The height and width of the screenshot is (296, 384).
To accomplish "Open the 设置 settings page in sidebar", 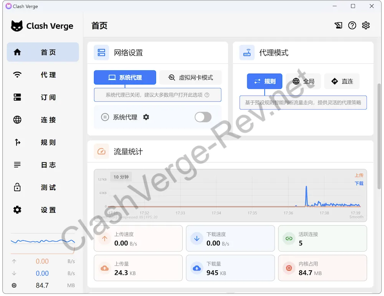I will [43, 210].
